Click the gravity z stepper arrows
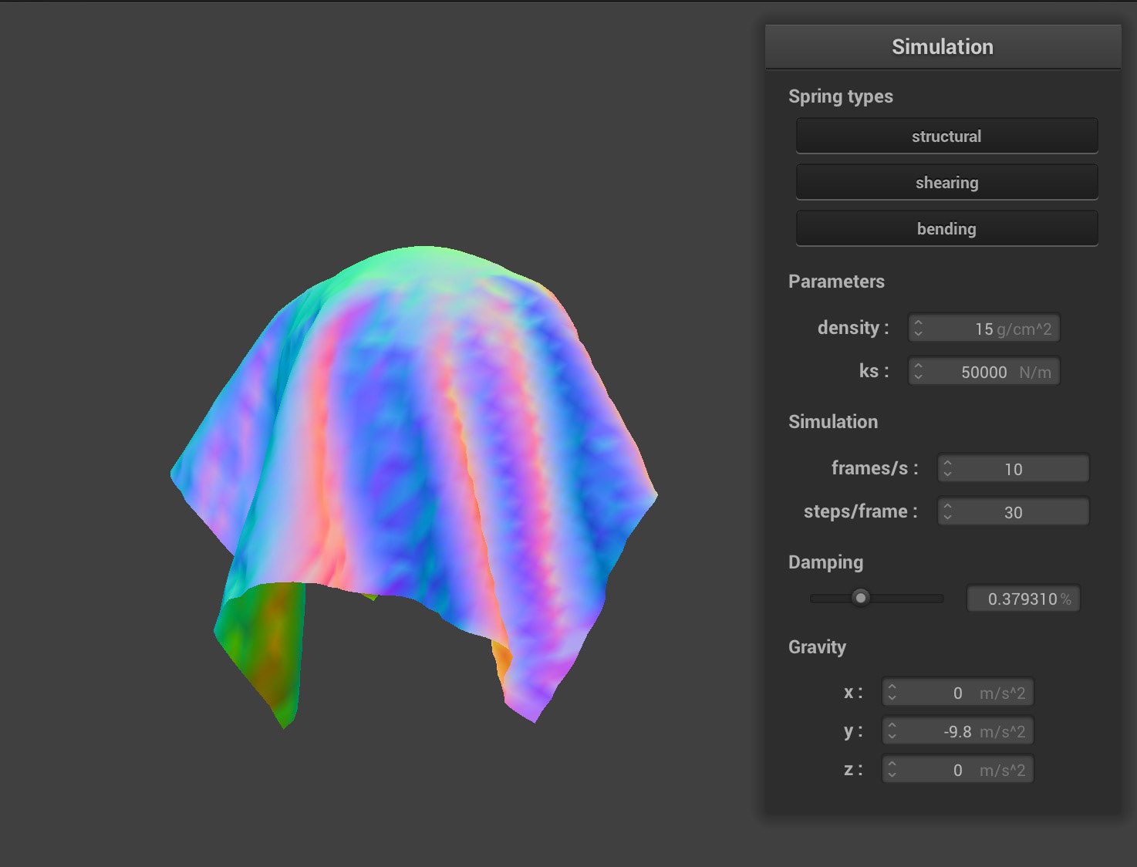Screen dimensions: 1137x867 (892, 770)
